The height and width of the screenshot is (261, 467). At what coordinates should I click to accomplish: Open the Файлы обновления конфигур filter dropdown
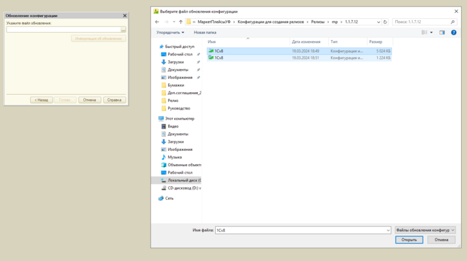coord(425,230)
